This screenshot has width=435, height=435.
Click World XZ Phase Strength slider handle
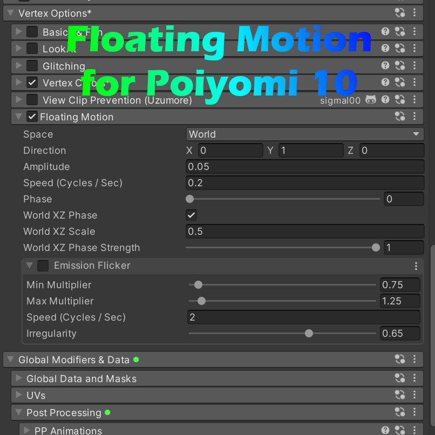376,248
